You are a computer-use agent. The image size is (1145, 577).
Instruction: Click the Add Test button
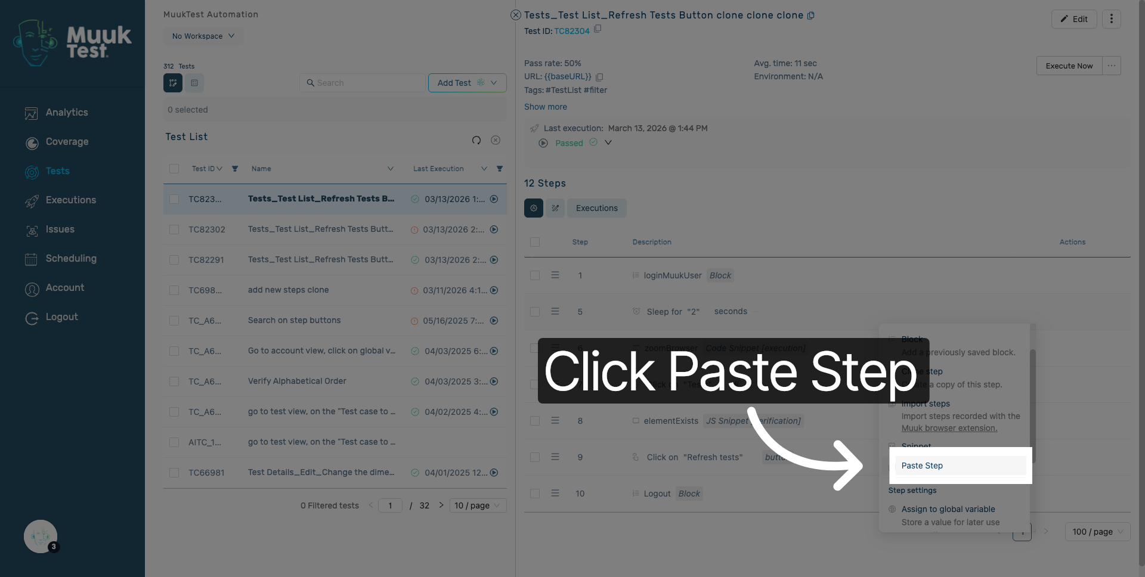pyautogui.click(x=454, y=83)
